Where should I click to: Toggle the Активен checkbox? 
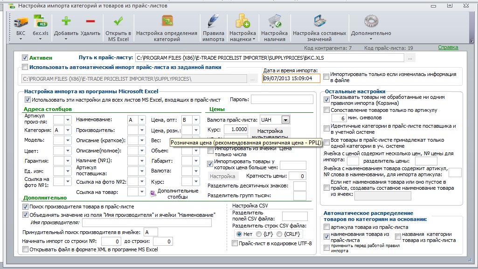coord(25,58)
